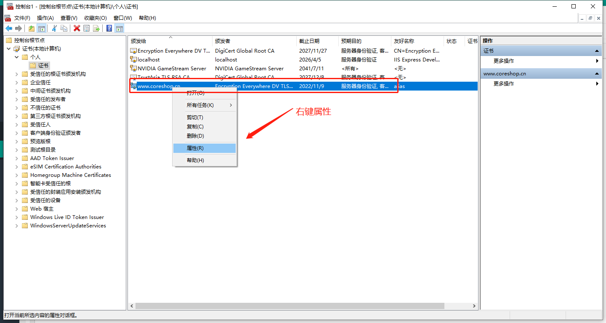Image resolution: width=606 pixels, height=323 pixels.
Task: Click the red Delete X toolbar icon
Action: tap(77, 28)
